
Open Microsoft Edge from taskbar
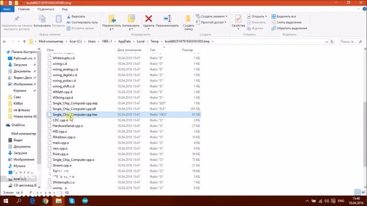tap(32, 201)
